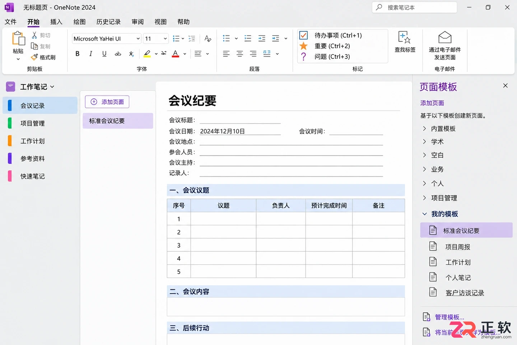Click the 2024年12月10日 date value

point(222,131)
